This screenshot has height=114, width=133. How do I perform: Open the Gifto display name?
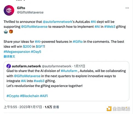point(21,8)
